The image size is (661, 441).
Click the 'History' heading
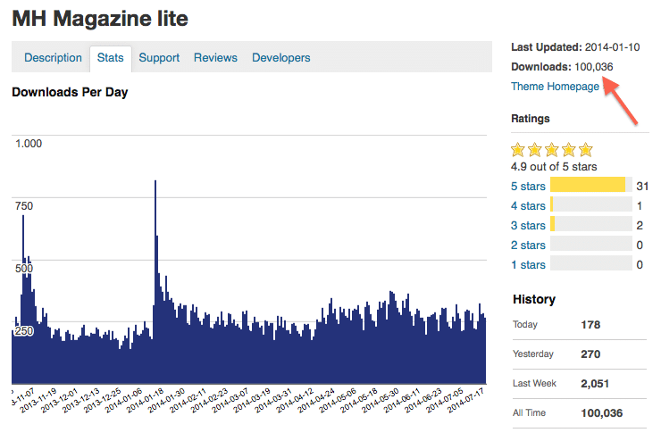(534, 299)
